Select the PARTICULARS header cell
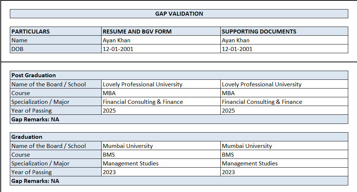The width and height of the screenshot is (357, 192). (31, 31)
